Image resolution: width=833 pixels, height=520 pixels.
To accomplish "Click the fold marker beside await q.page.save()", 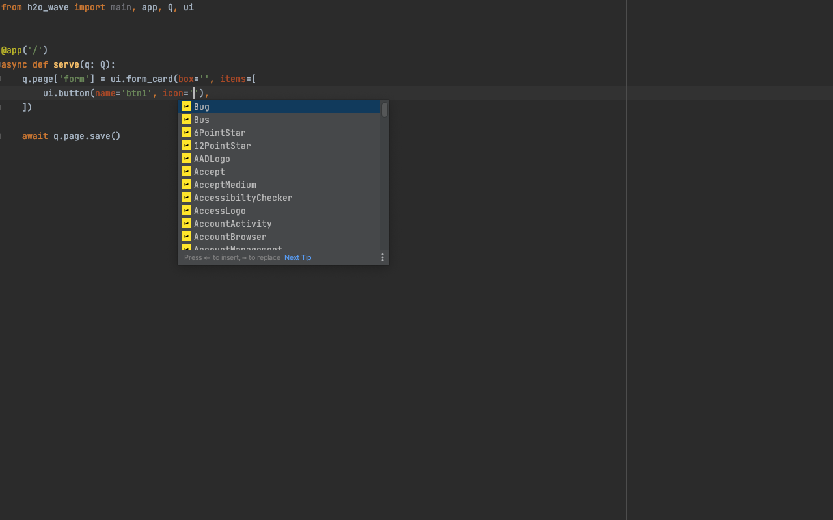I will pyautogui.click(x=1, y=136).
